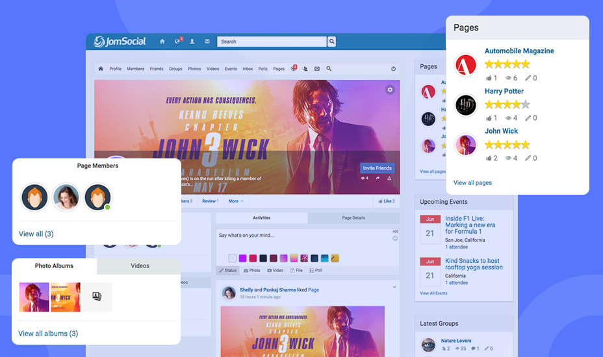Viewport: 603px width, 357px height.
Task: Choose the Poll post type
Action: [316, 271]
